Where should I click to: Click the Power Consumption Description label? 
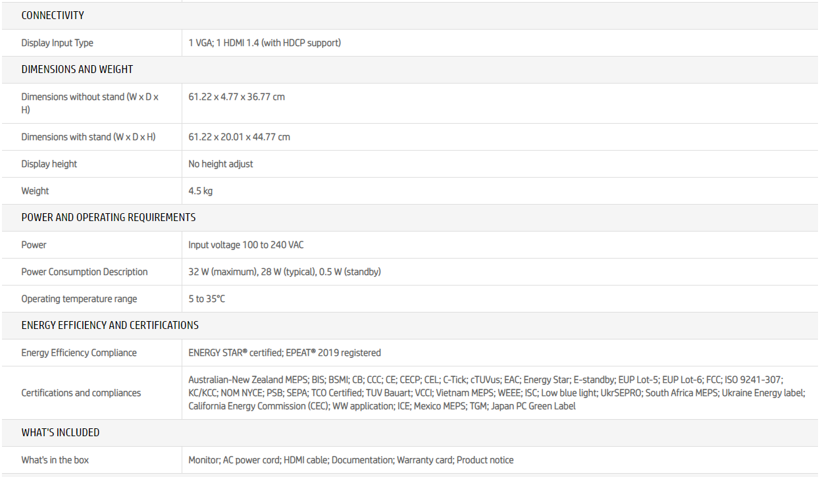pyautogui.click(x=84, y=272)
